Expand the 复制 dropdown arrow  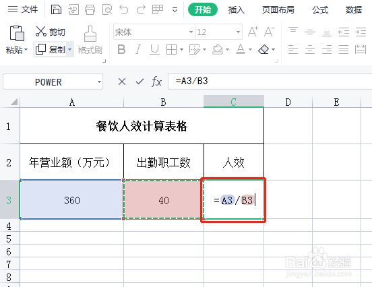[x=70, y=49]
